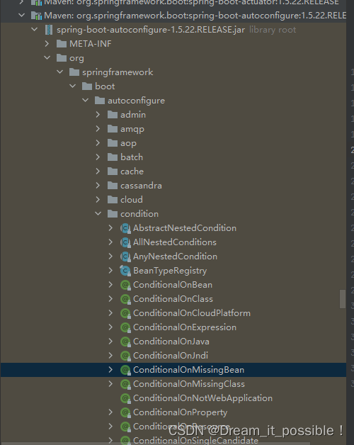Click the META-INF folder icon
The image size is (354, 445).
coord(62,44)
